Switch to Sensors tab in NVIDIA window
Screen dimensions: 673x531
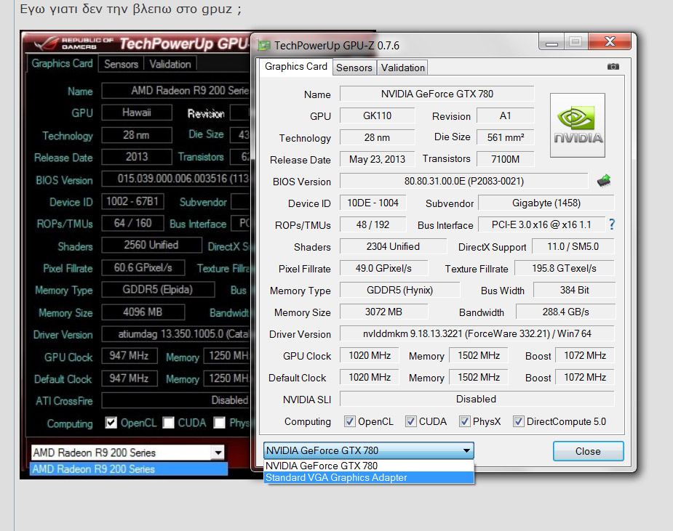[354, 68]
